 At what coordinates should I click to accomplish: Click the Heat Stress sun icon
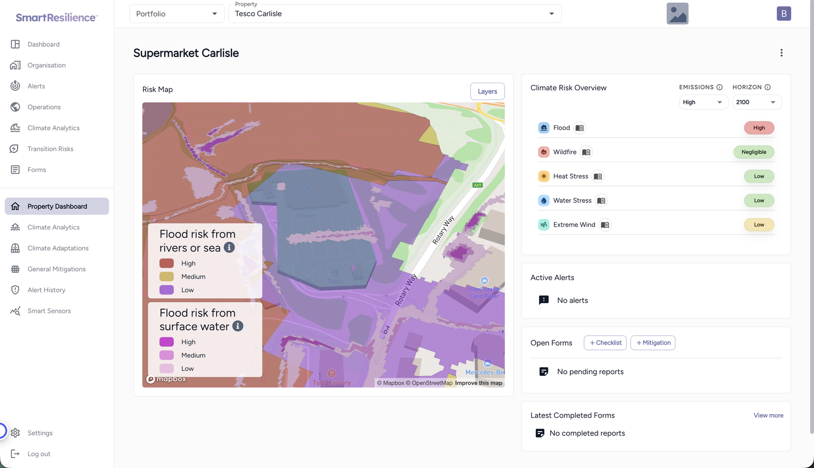pos(543,176)
